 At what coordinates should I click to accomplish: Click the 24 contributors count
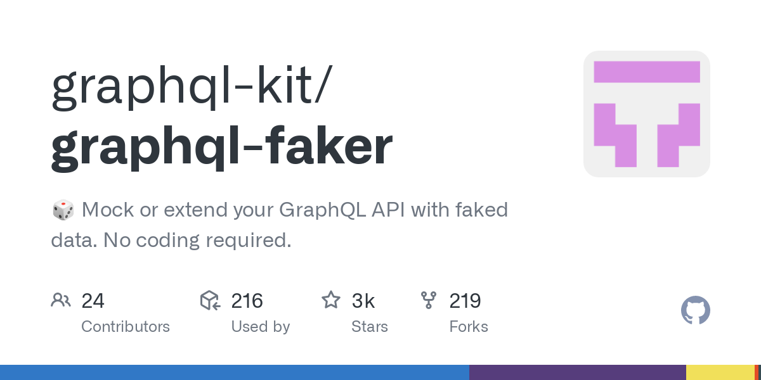tap(93, 301)
